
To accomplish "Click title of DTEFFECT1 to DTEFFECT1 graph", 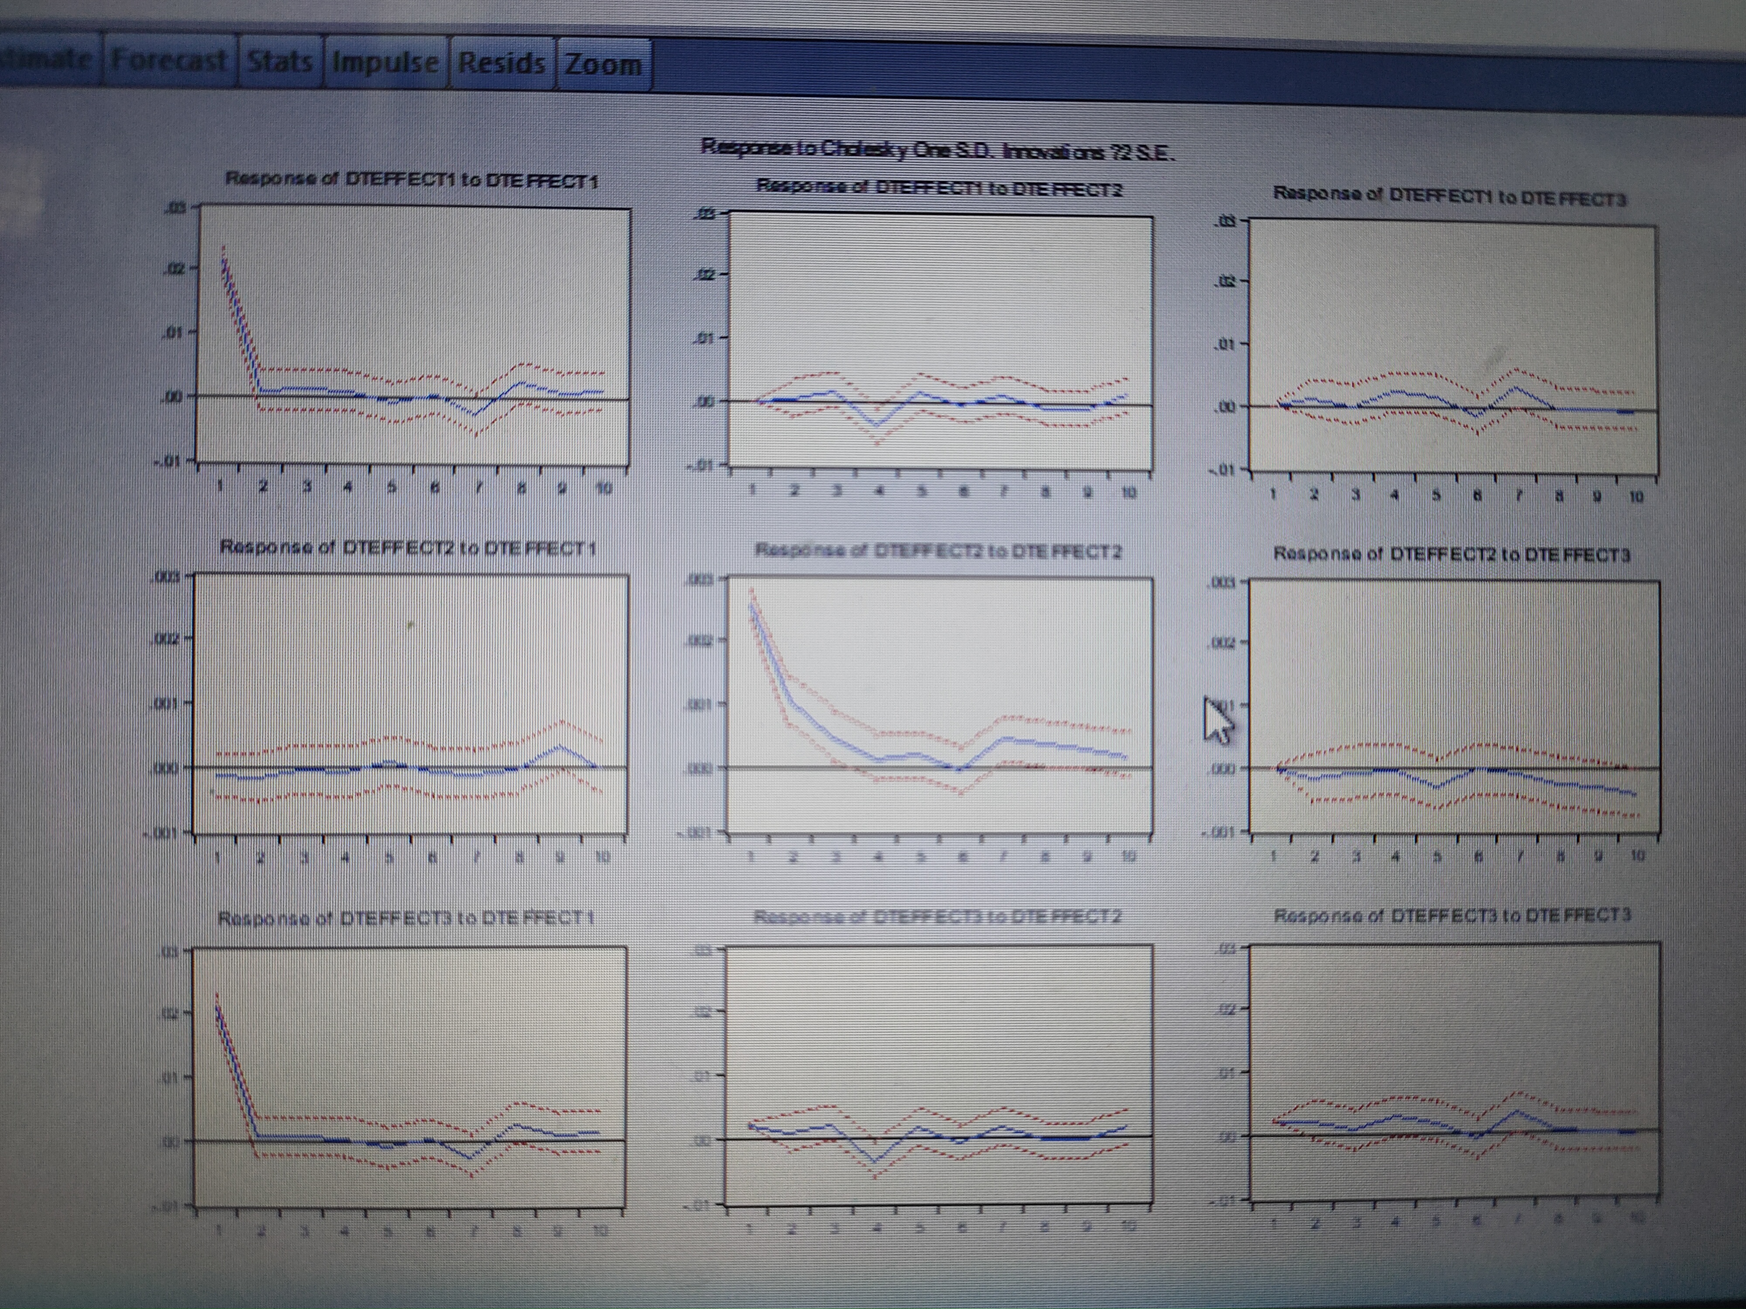I will pyautogui.click(x=412, y=181).
